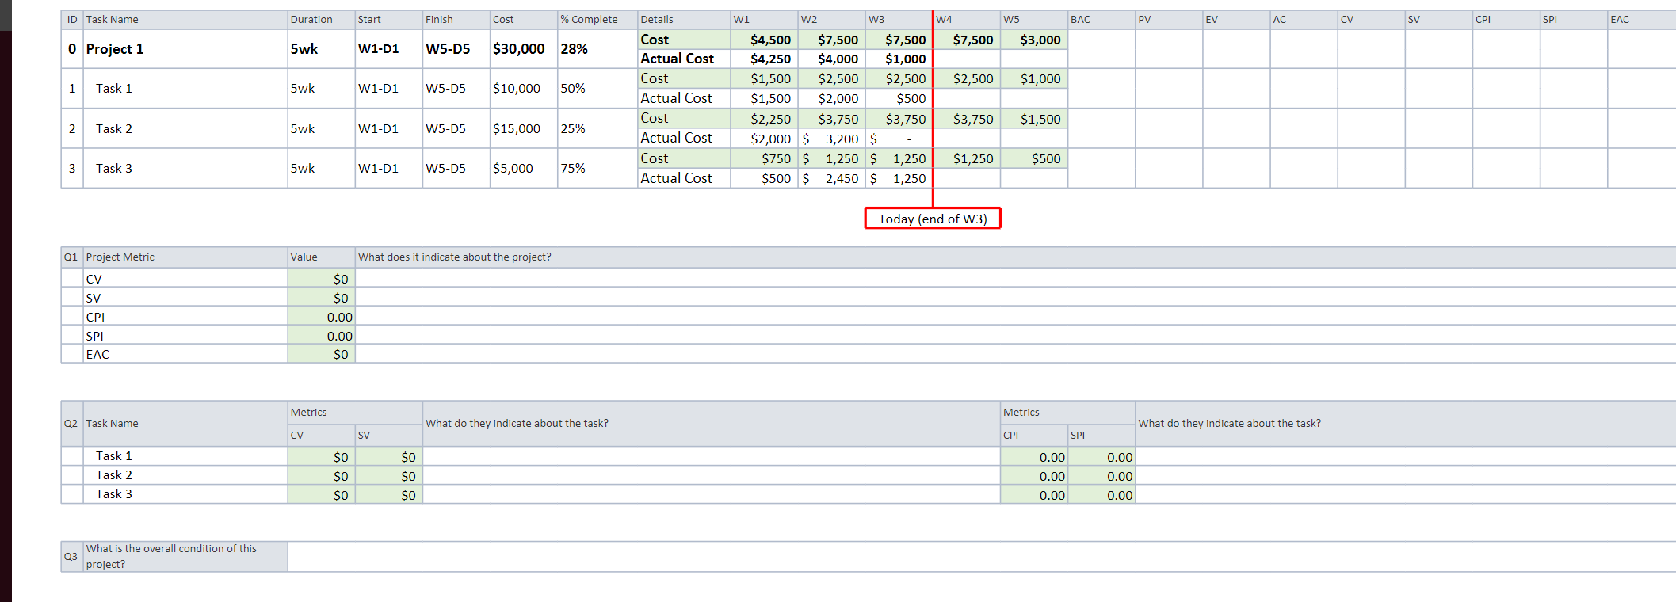
Task: Select Task 2's CPI value in Q2
Action: point(1034,476)
